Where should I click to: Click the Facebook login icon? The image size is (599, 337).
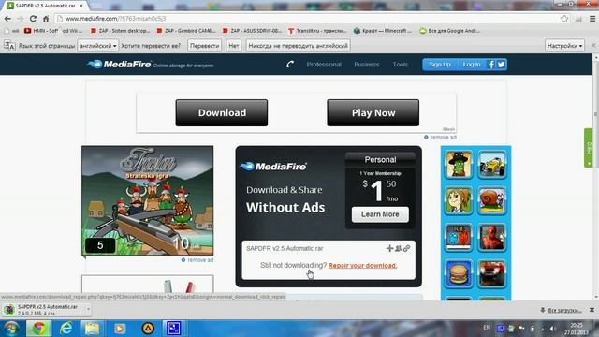(491, 65)
